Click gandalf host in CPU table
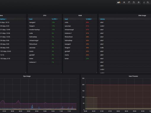The height and width of the screenshot is (113, 151). (x=32, y=55)
